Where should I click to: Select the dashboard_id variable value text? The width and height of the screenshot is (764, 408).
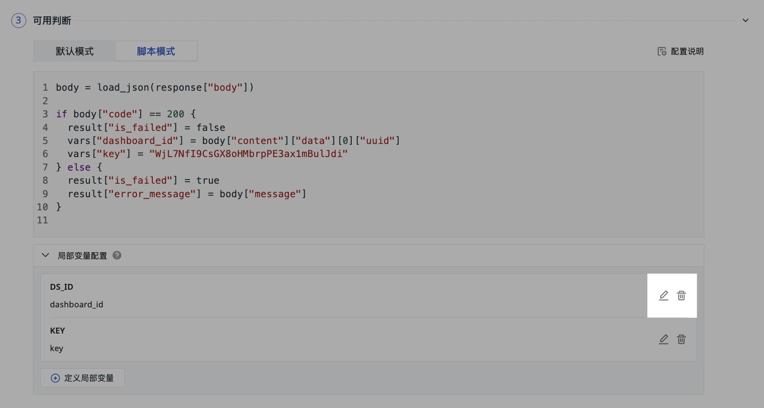tap(76, 305)
